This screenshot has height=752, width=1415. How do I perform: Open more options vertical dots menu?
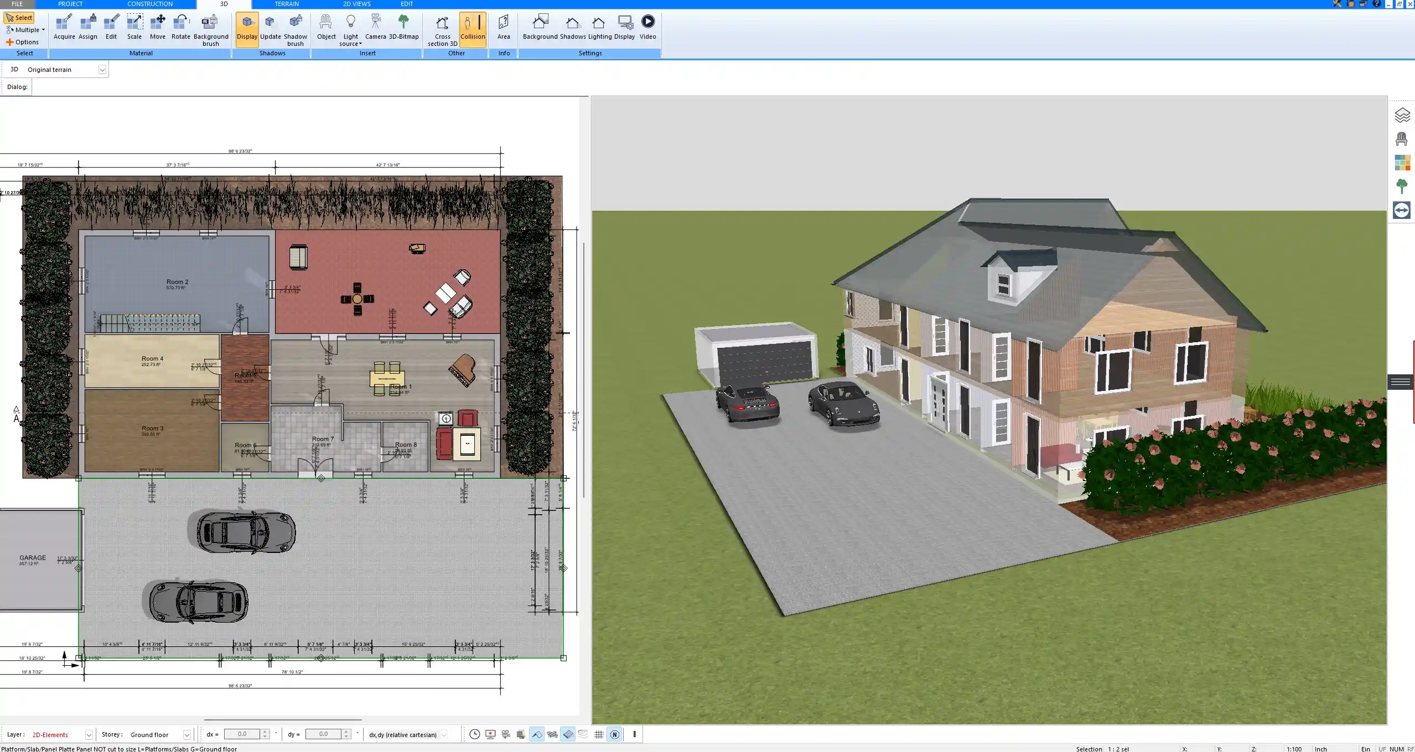click(x=635, y=734)
